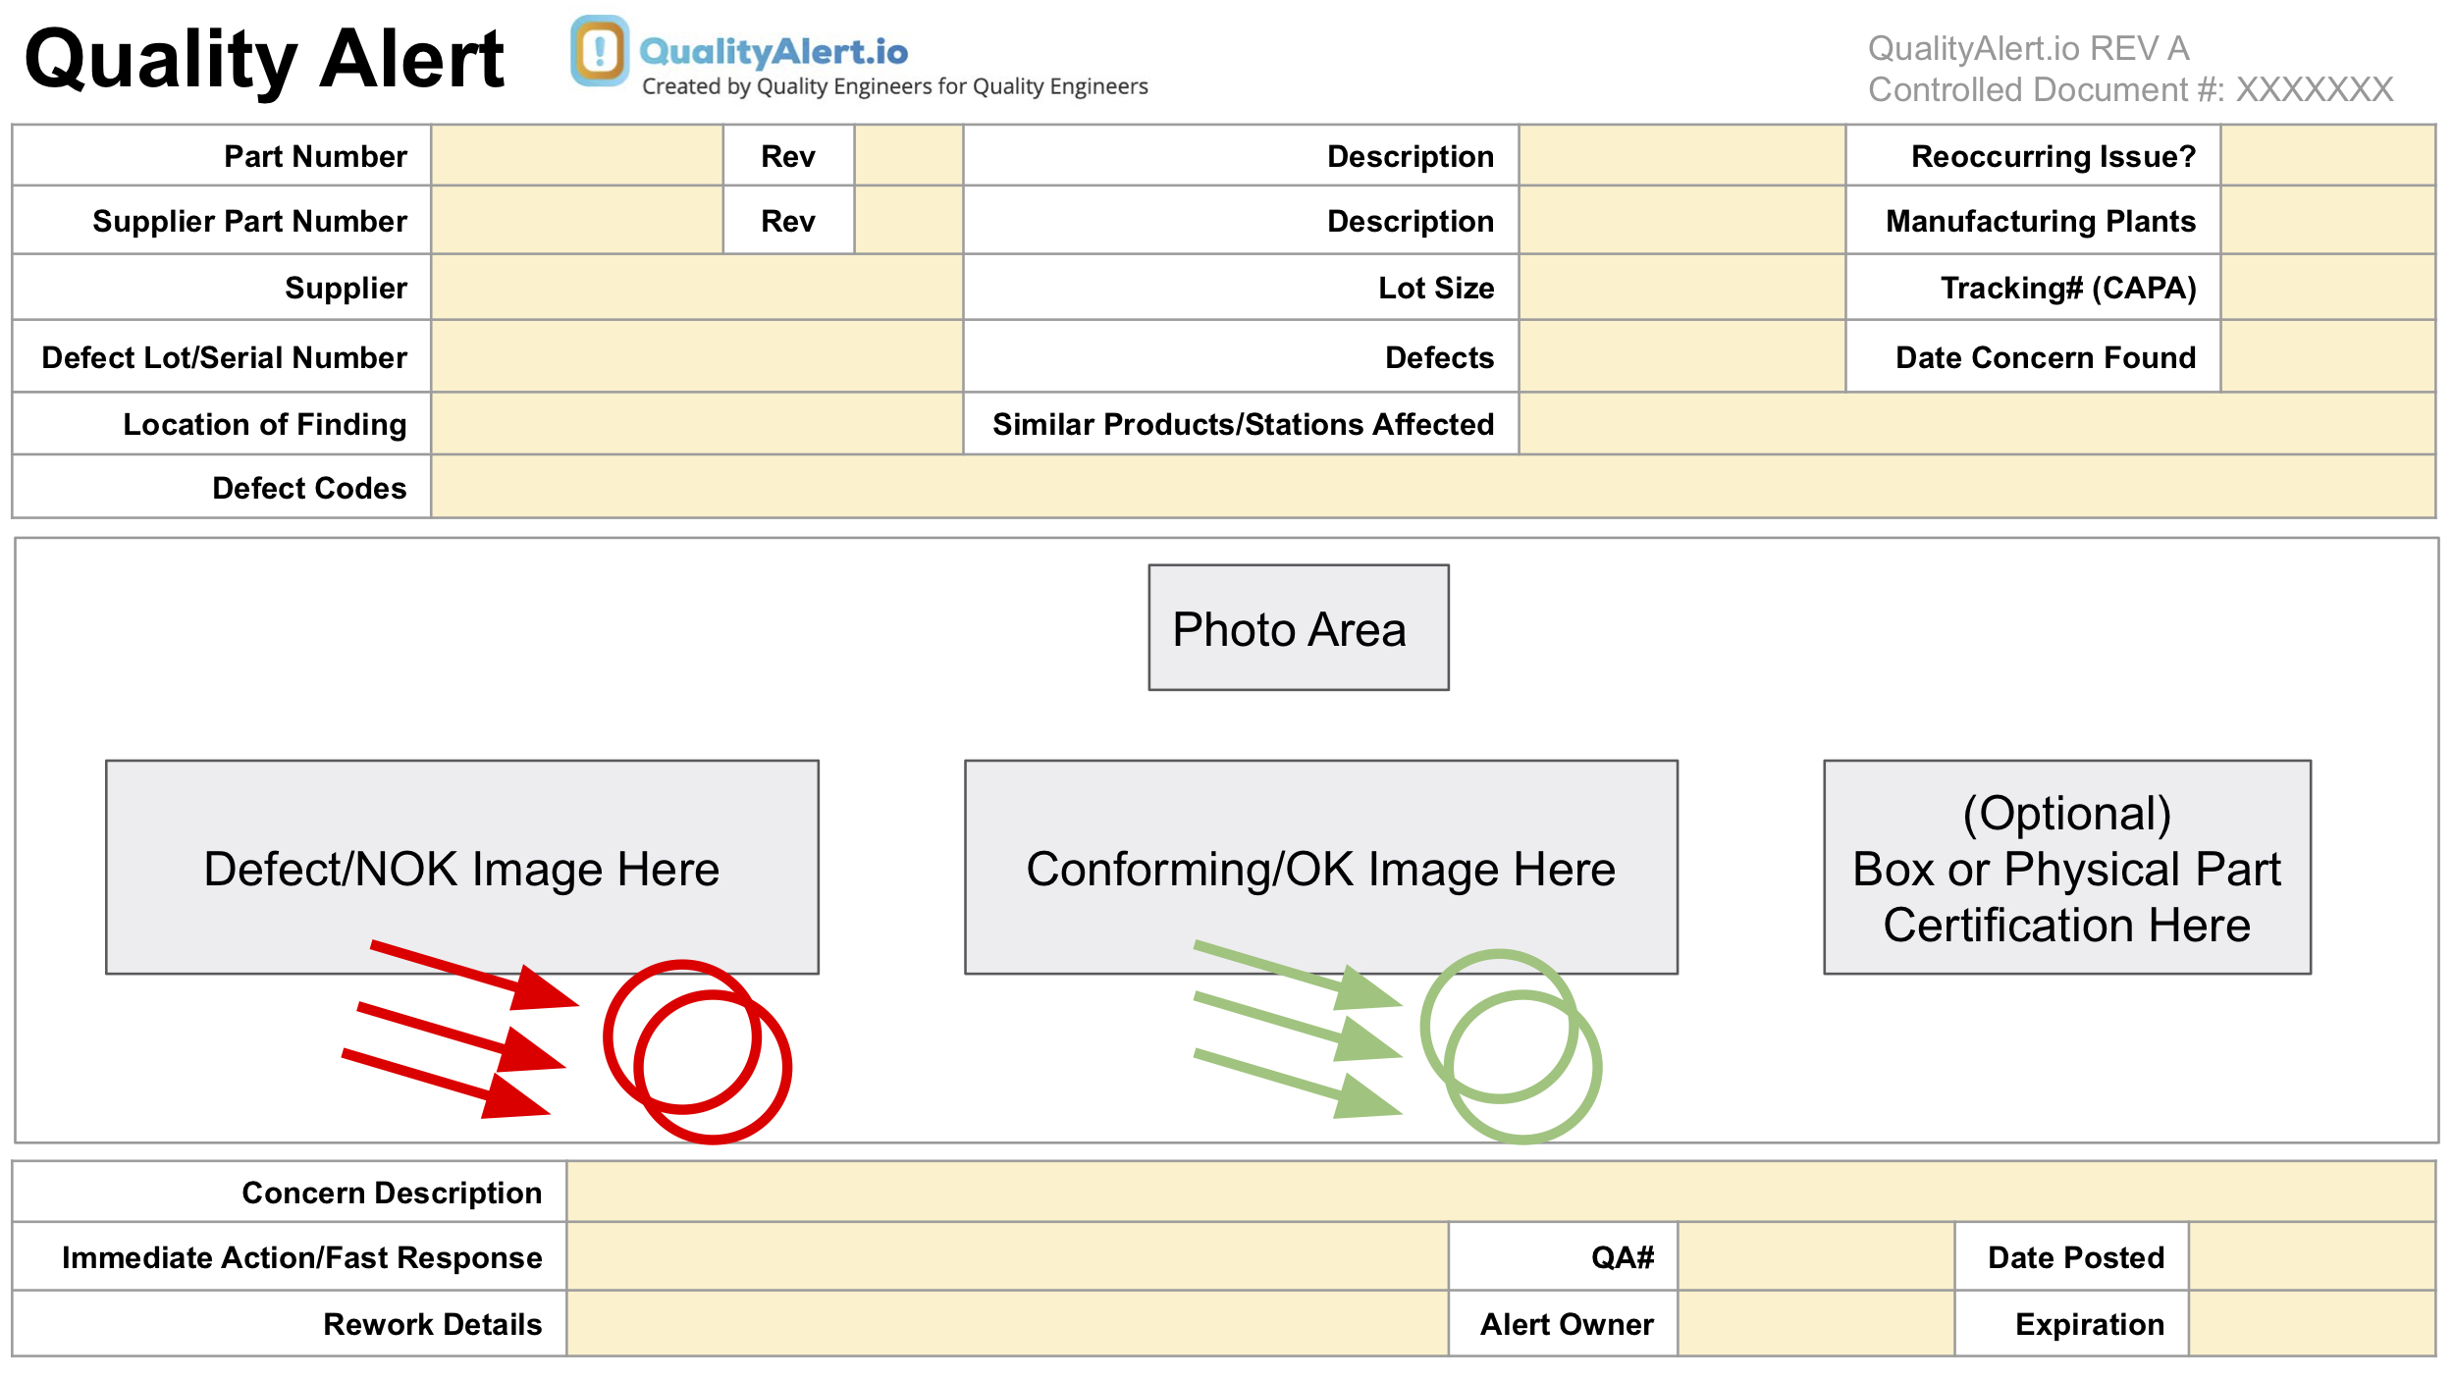Select the Similar Products/Stations Affected field
This screenshot has height=1380, width=2454.
pyautogui.click(x=1977, y=424)
